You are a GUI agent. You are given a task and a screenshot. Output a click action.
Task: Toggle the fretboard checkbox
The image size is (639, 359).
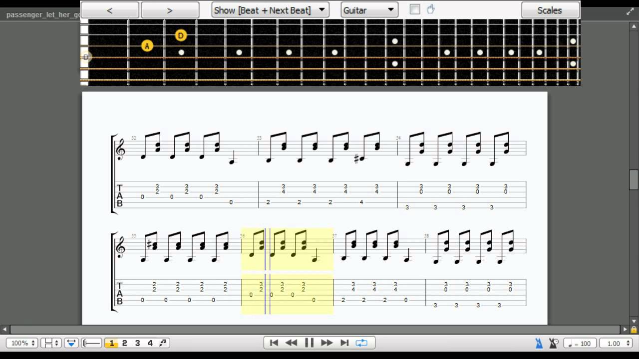[x=415, y=9]
